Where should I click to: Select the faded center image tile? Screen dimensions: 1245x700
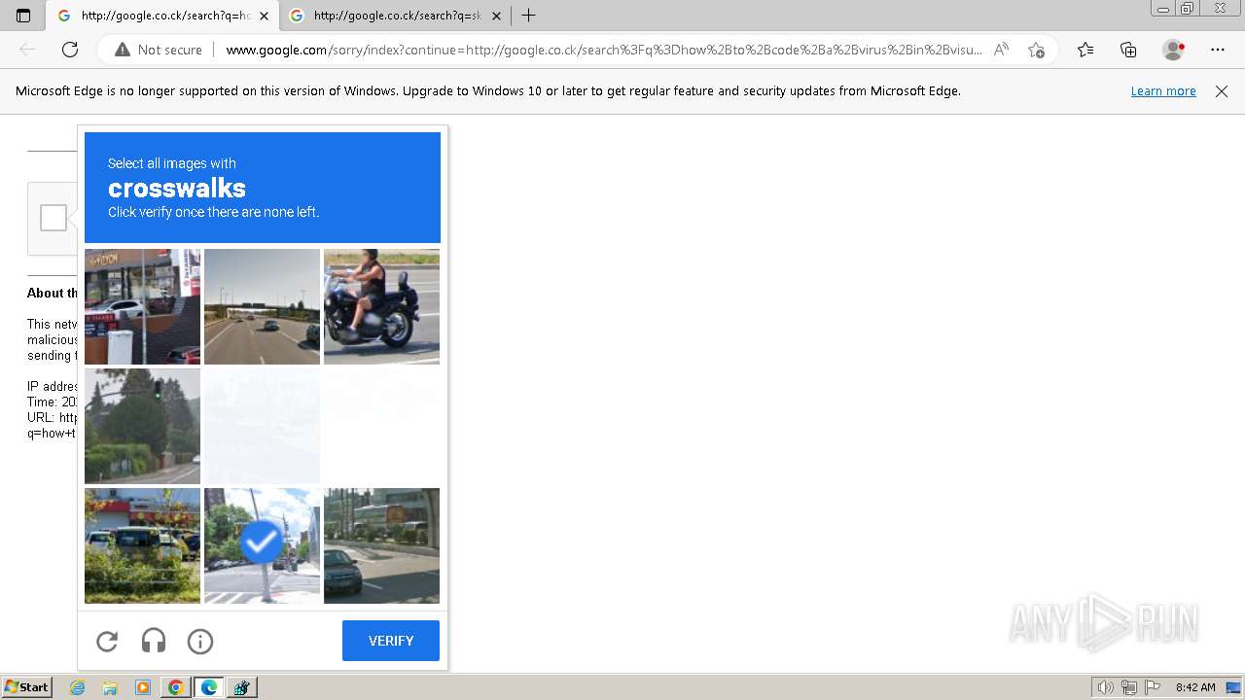[262, 426]
